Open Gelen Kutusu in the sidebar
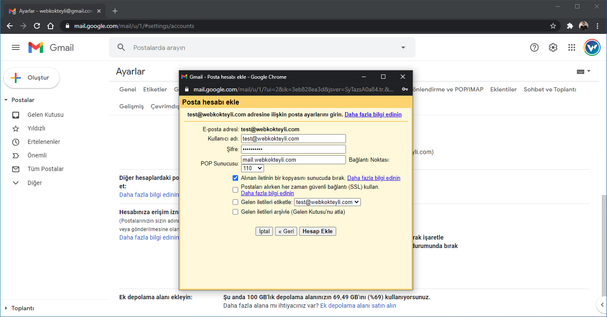This screenshot has height=317, width=607. (x=45, y=115)
